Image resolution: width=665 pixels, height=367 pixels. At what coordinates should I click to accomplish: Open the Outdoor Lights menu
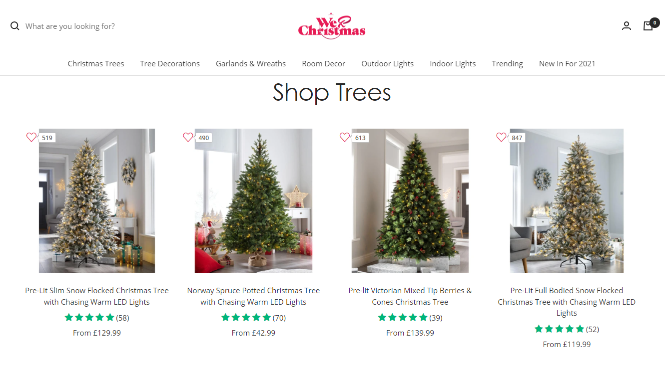point(388,63)
